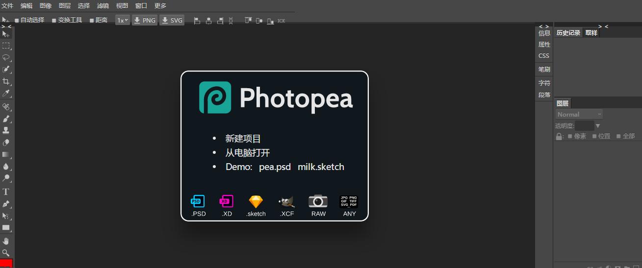Click the red foreground color swatch
Viewport: 642px width, 268px height.
[6, 264]
